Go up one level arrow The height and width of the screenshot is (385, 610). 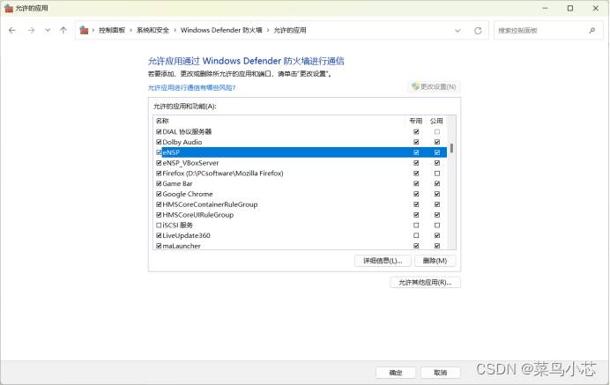63,30
